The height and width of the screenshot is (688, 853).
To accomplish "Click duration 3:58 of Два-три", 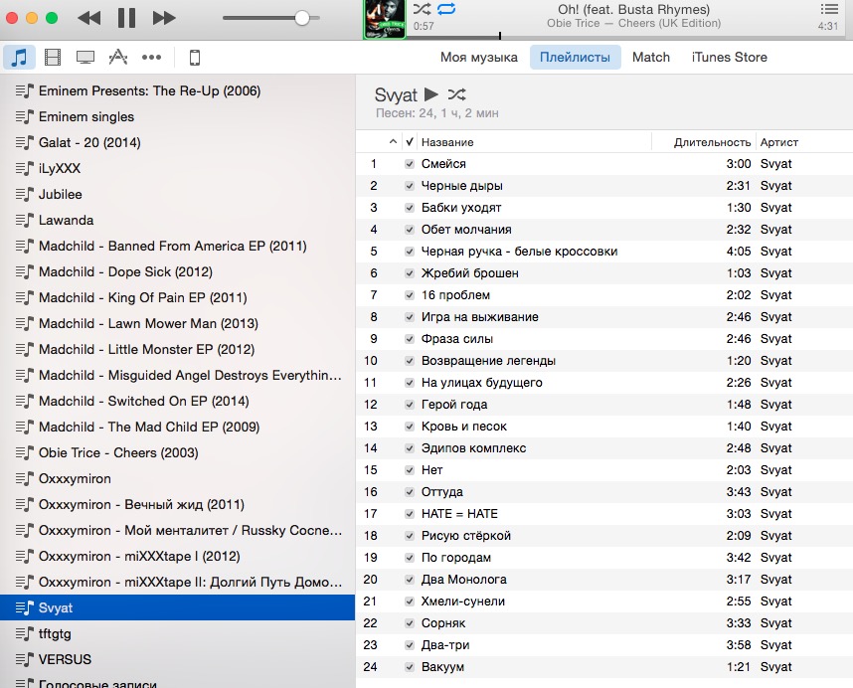I will [x=739, y=645].
